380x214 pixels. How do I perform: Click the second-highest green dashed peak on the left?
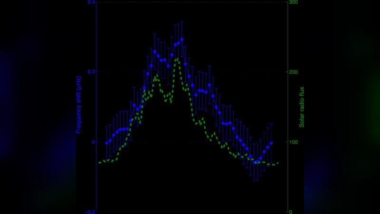pos(155,75)
